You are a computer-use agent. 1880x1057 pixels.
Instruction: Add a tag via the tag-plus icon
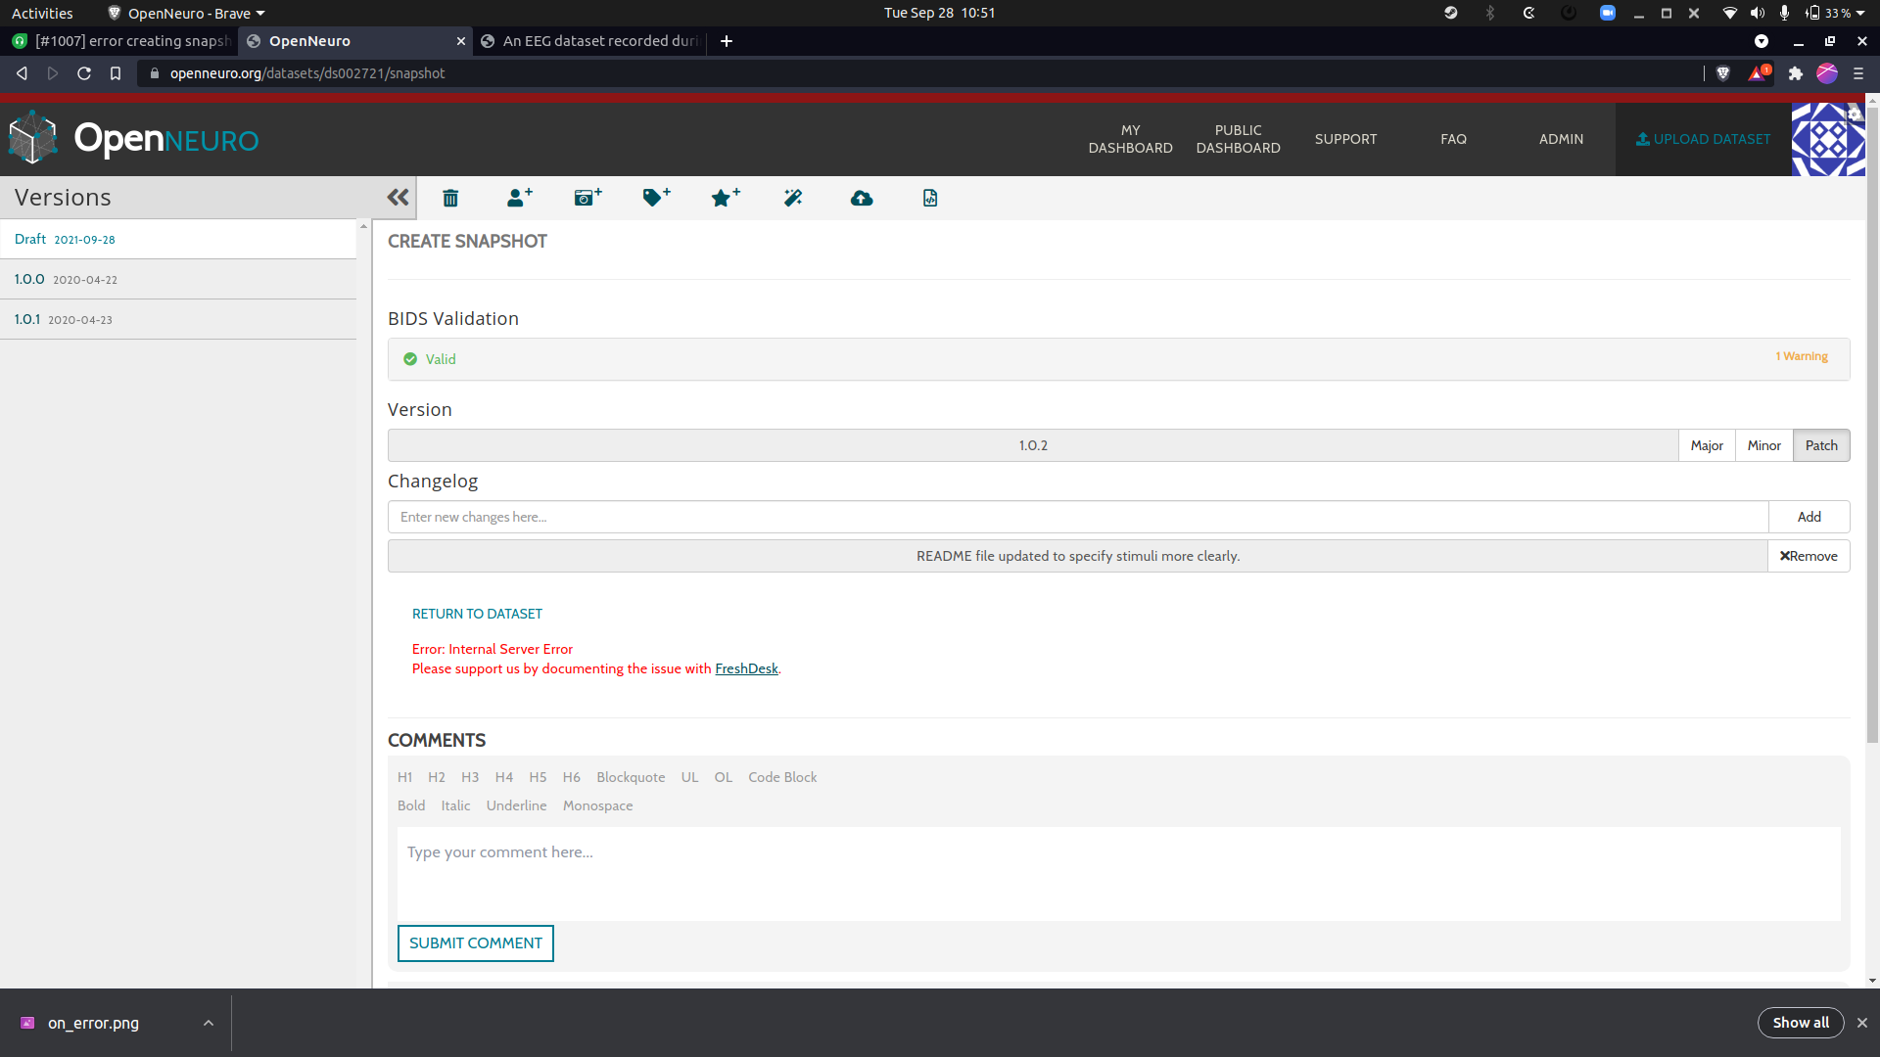pyautogui.click(x=656, y=198)
